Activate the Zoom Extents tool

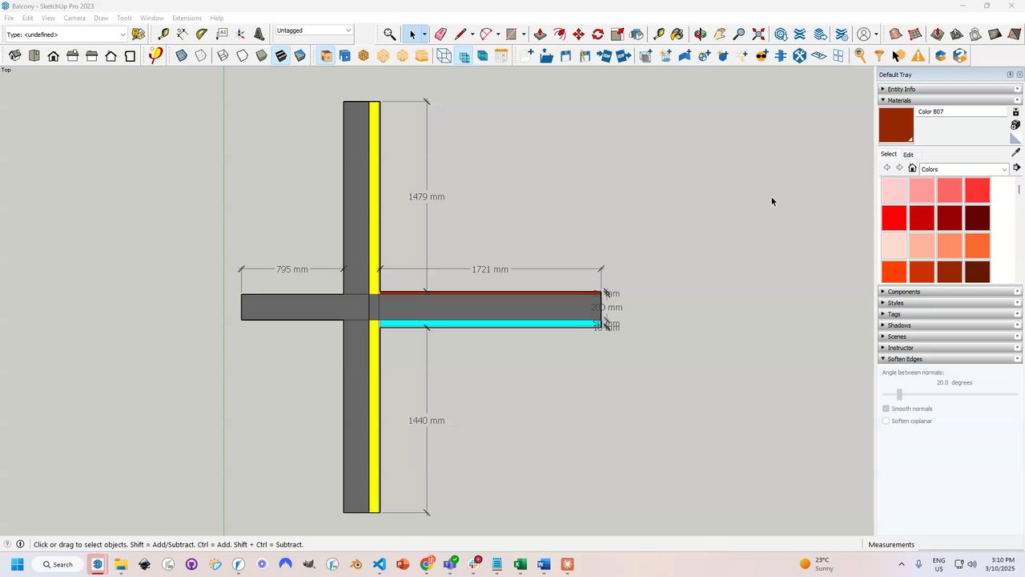pyautogui.click(x=758, y=34)
